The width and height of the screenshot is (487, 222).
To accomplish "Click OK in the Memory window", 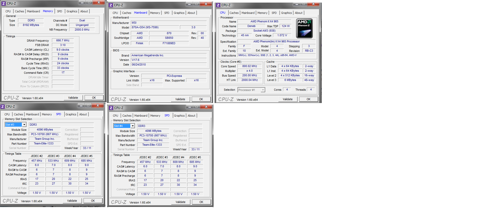I will (x=94, y=98).
